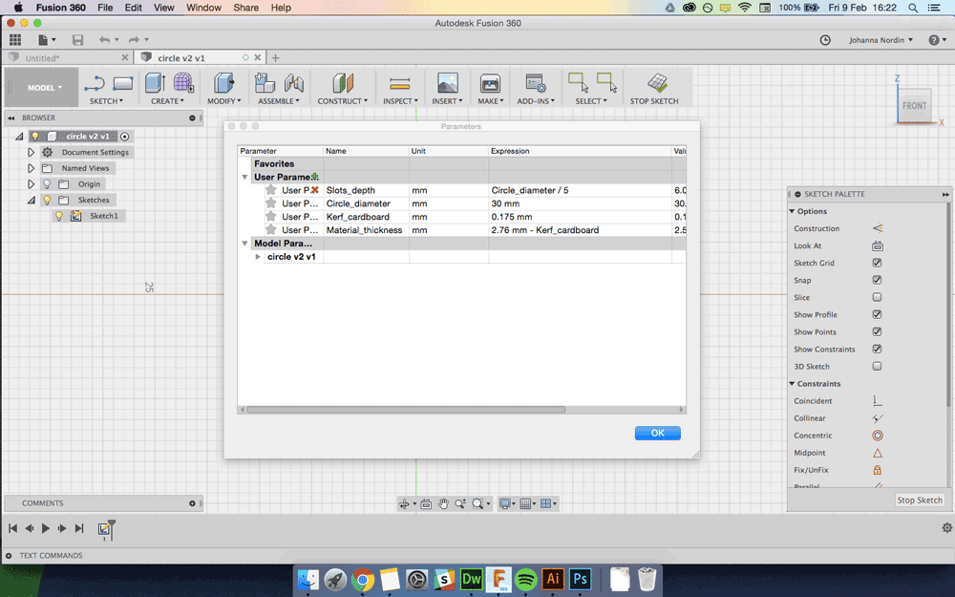Image resolution: width=955 pixels, height=597 pixels.
Task: Click the Look At icon in Sketch Palette
Action: click(x=878, y=246)
